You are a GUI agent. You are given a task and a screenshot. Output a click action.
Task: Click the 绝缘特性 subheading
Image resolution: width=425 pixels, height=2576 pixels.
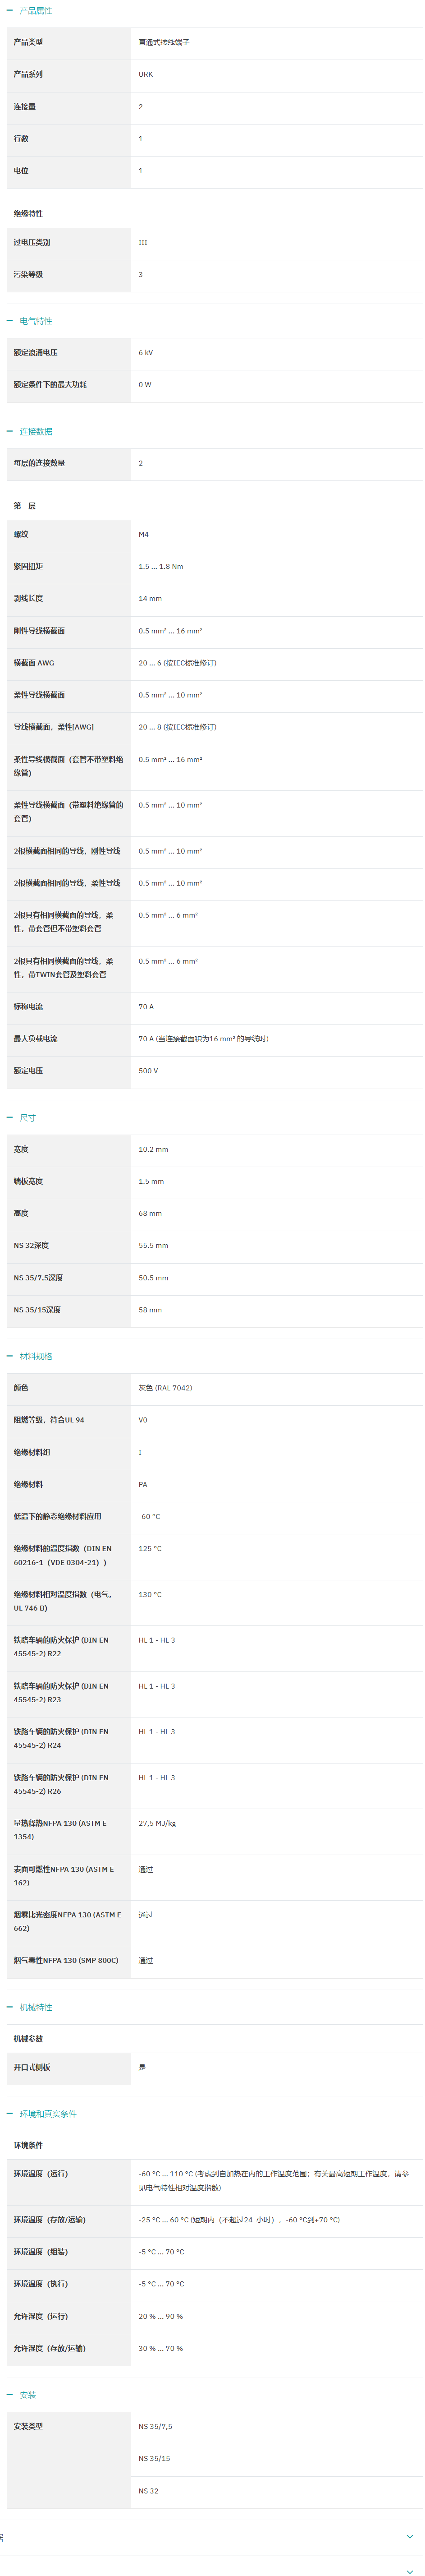coord(28,214)
